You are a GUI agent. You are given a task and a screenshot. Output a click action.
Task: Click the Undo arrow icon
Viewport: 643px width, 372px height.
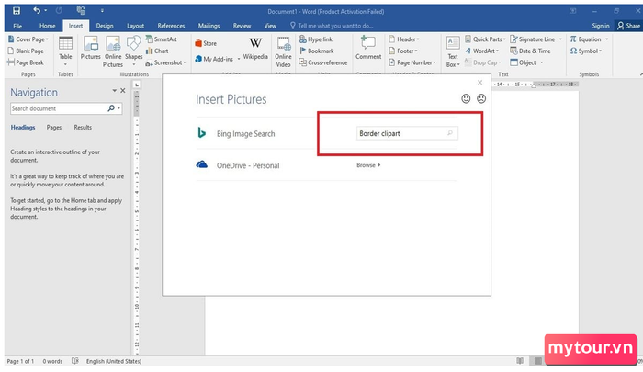click(37, 11)
